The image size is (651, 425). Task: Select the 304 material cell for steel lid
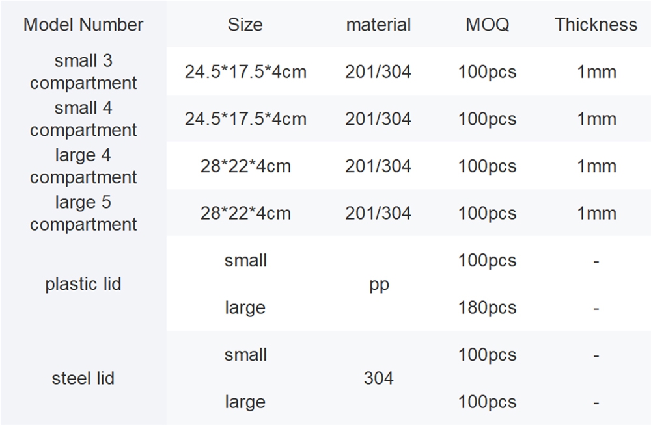coord(378,378)
